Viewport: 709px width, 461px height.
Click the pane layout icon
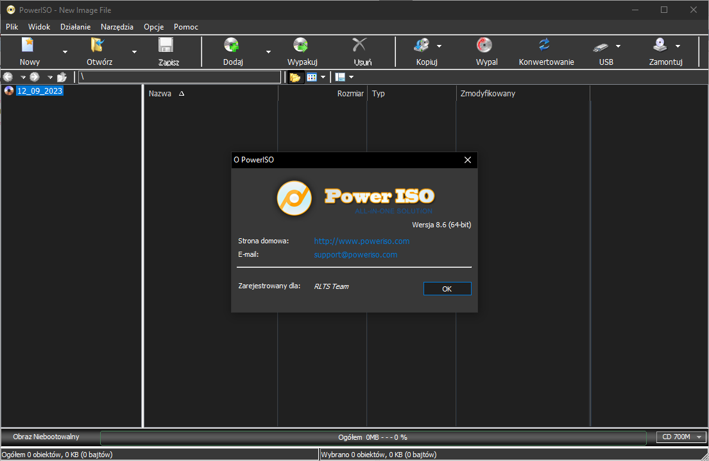[340, 77]
